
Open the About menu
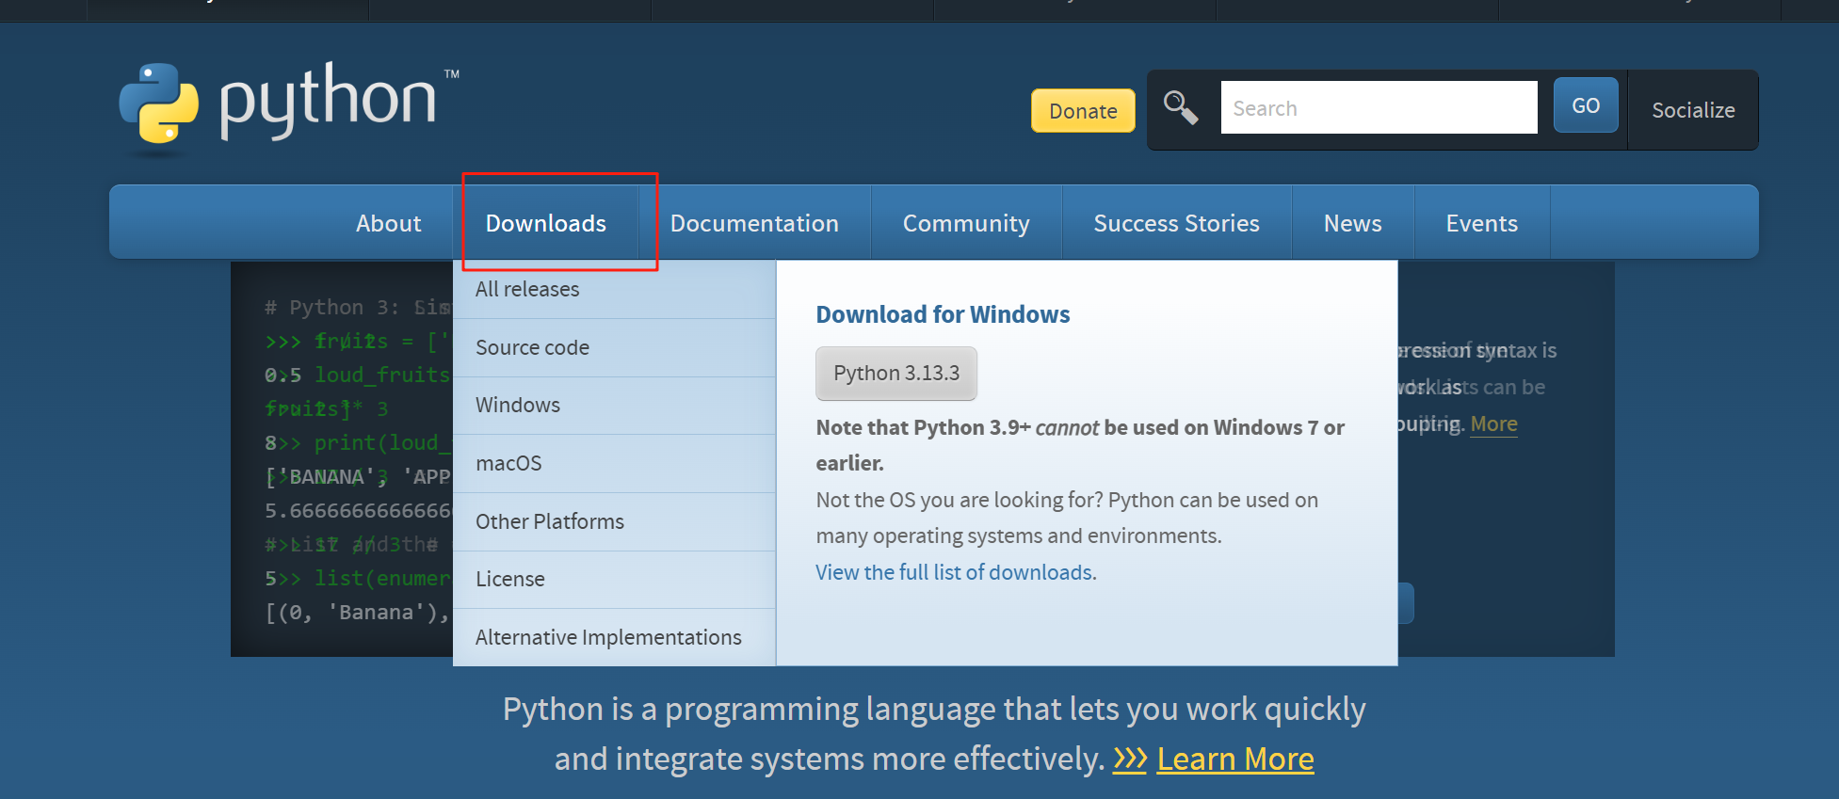(x=388, y=223)
